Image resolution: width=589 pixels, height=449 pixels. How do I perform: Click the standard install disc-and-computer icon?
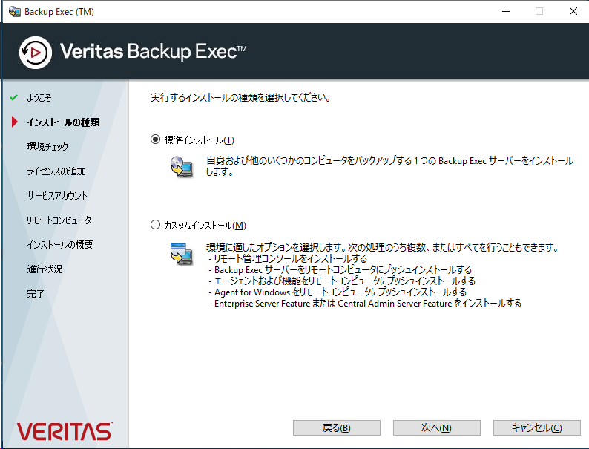click(x=182, y=167)
